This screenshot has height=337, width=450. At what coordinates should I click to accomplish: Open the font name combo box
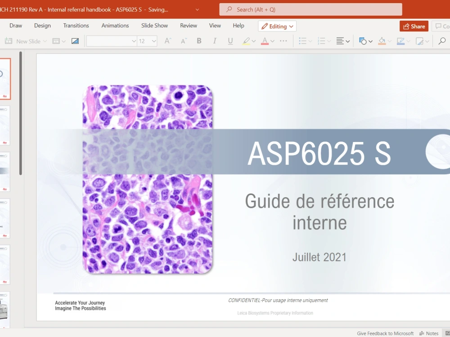111,41
